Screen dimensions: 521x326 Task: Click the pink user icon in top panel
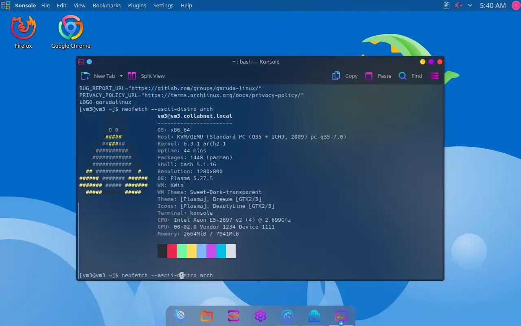pyautogui.click(x=515, y=5)
